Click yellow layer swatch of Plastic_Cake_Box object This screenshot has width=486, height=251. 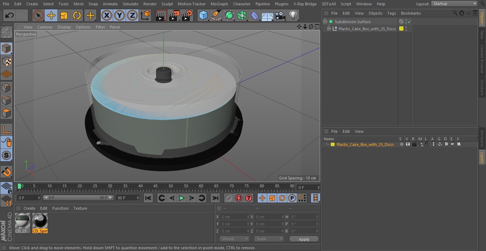(401, 29)
